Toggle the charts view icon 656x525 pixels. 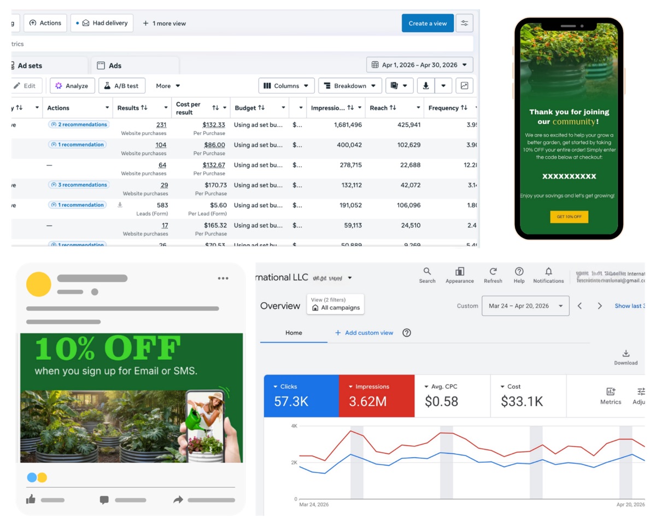[464, 86]
